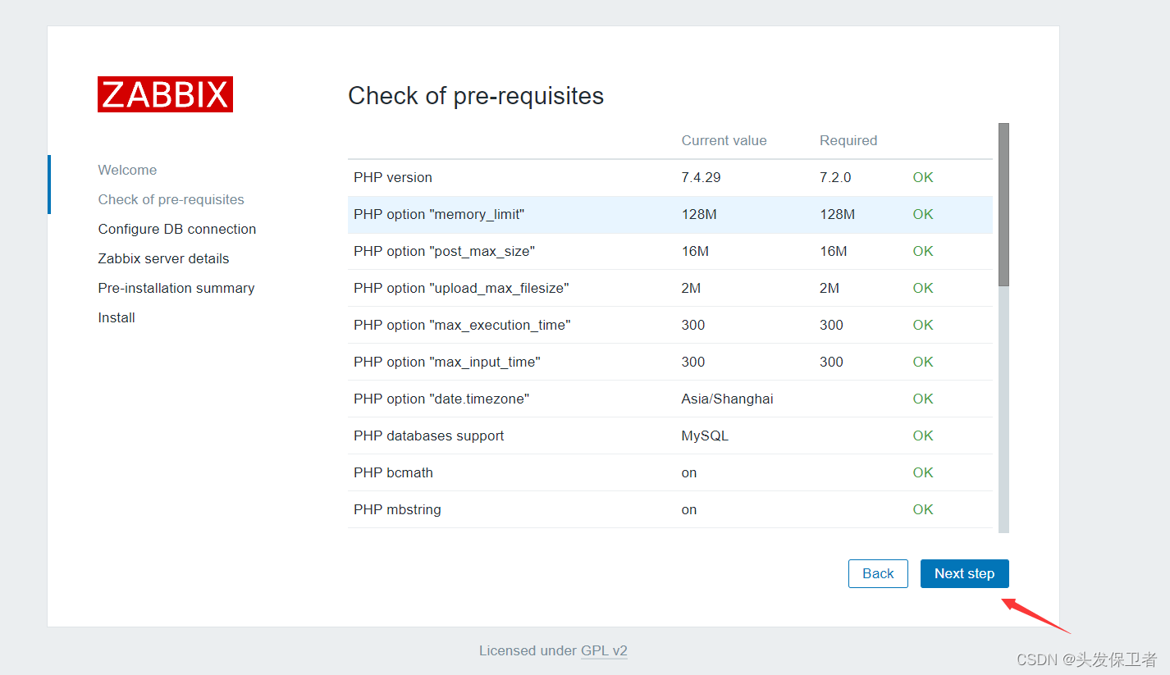This screenshot has width=1170, height=675.
Task: Click the "MySQL" databases support value
Action: tap(705, 436)
